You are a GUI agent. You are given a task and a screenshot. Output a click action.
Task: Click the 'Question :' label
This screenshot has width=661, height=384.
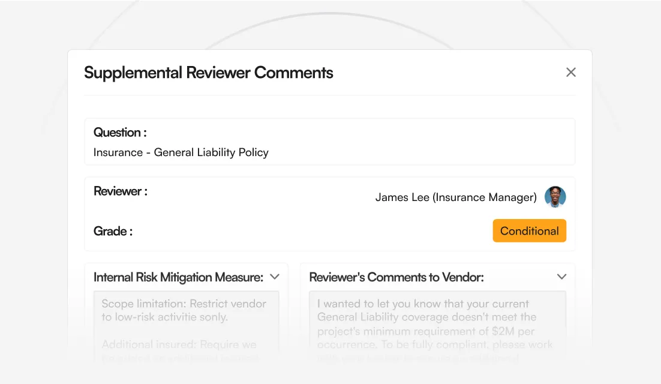(x=120, y=133)
